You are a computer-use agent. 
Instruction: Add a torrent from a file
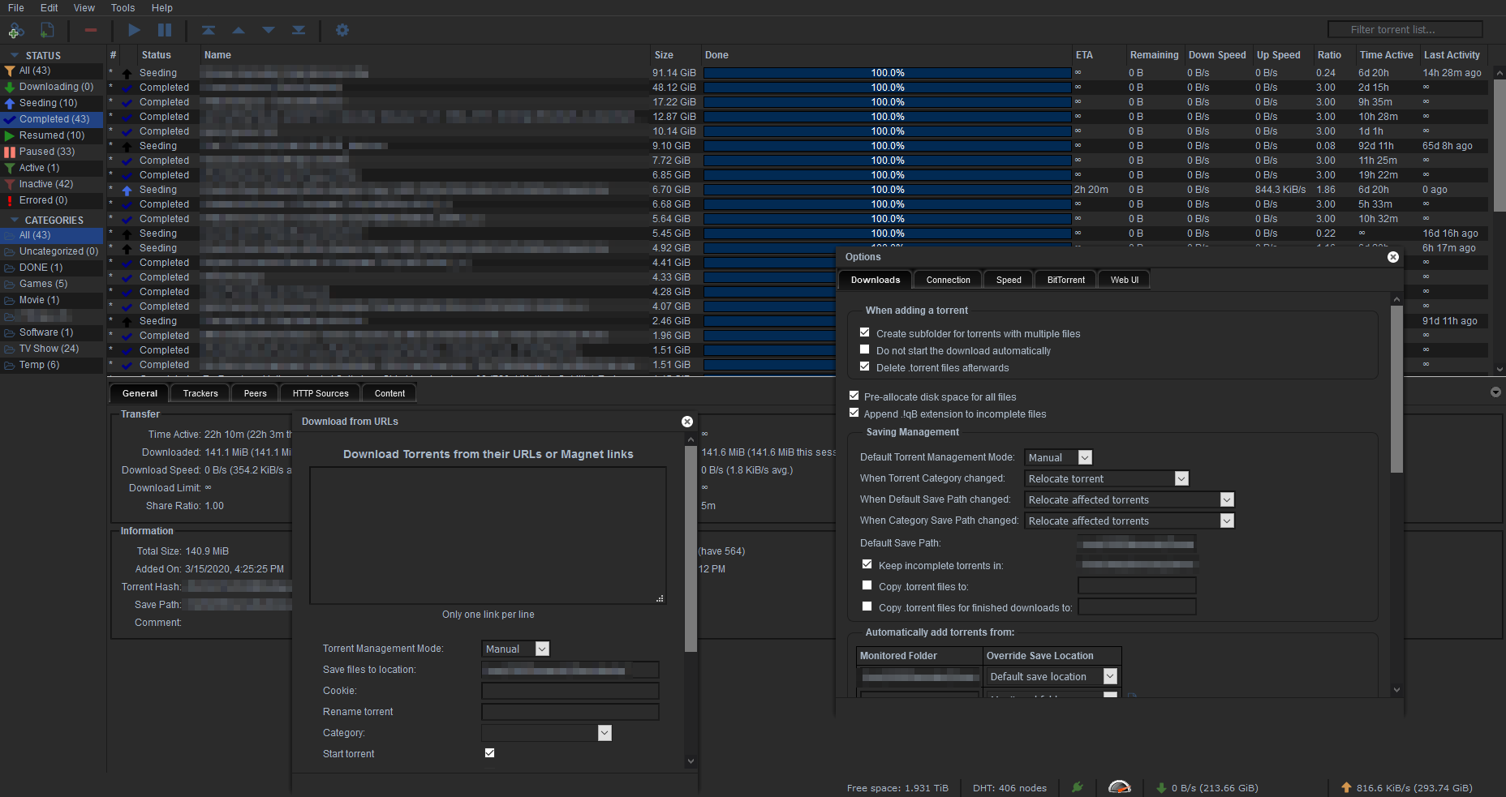[46, 30]
